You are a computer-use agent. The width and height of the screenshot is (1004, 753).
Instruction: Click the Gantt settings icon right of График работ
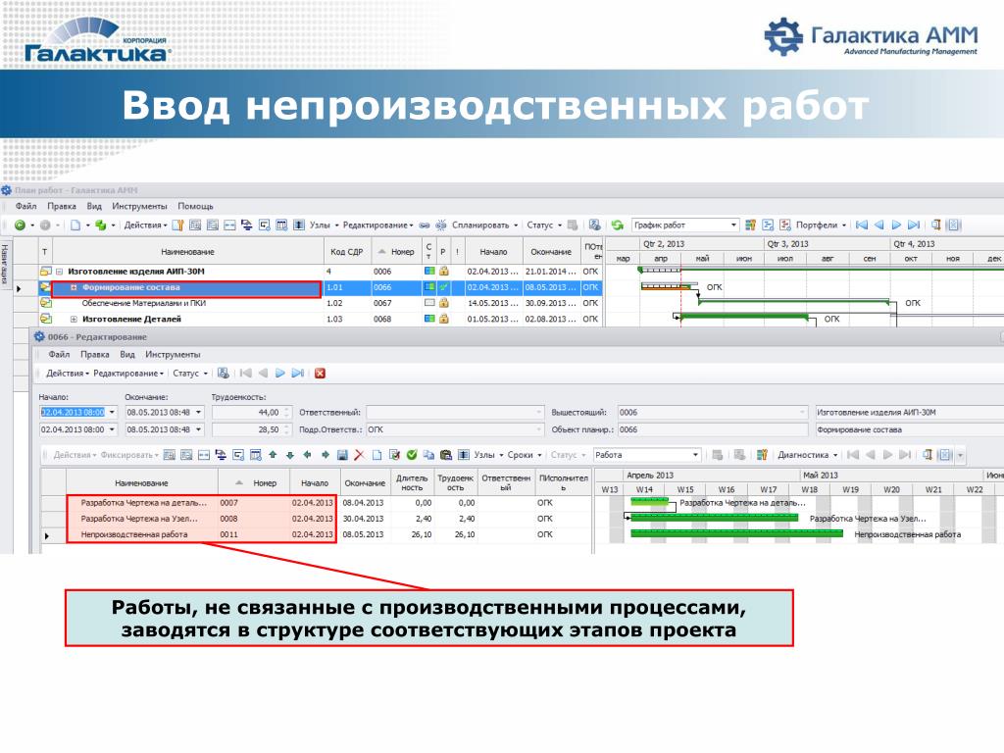click(750, 226)
